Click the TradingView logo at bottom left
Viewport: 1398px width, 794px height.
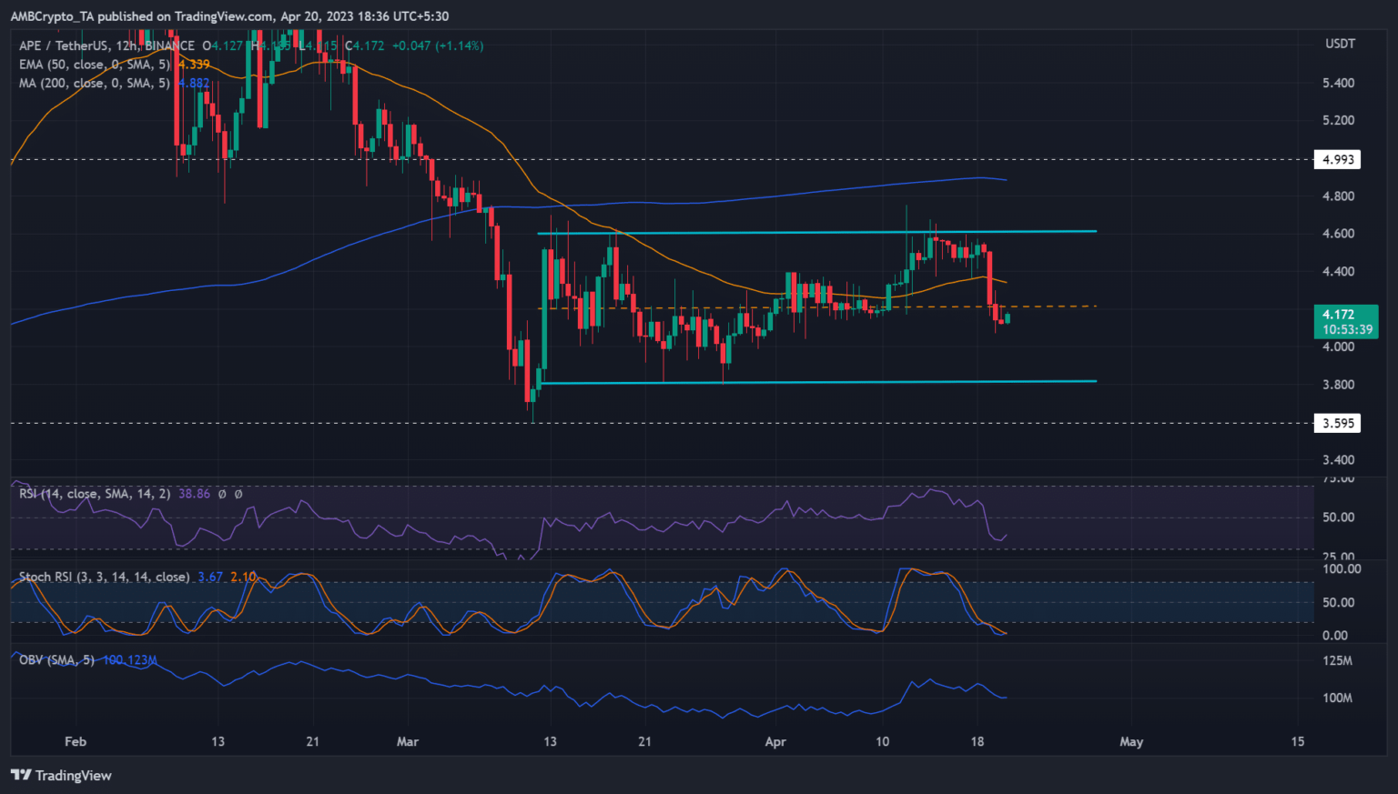pos(61,775)
